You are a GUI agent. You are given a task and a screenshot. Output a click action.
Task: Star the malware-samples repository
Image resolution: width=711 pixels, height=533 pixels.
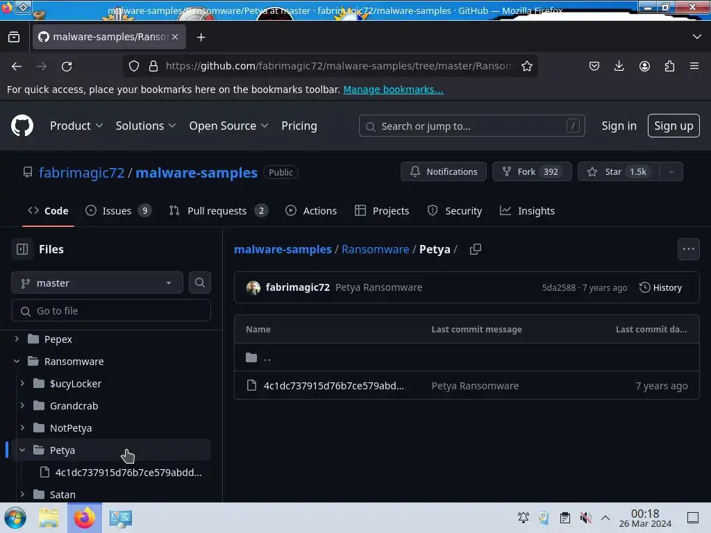coord(619,172)
